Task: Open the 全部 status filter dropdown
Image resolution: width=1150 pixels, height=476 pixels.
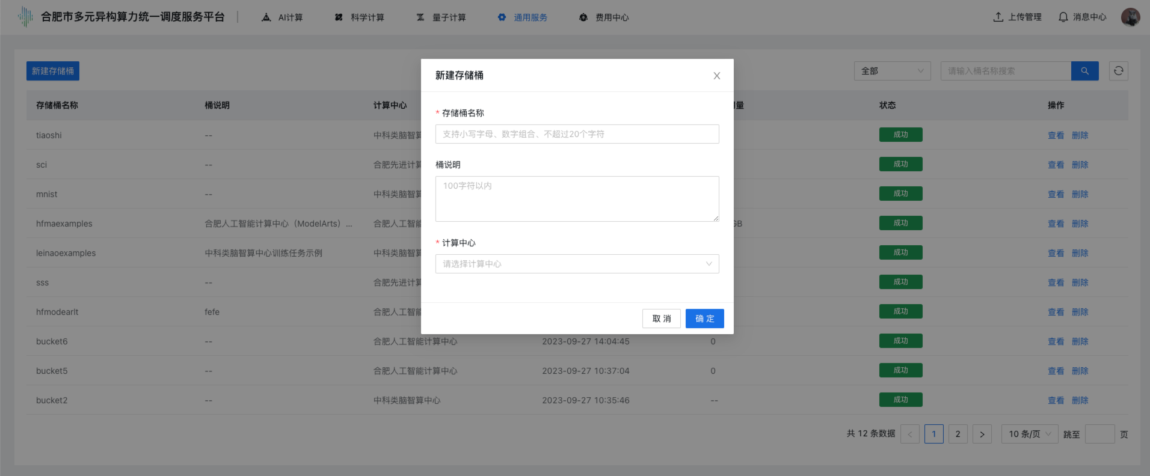Action: point(892,71)
